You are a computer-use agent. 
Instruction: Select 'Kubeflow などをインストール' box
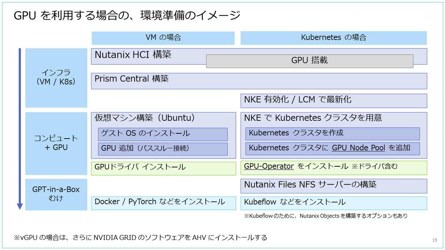point(334,203)
